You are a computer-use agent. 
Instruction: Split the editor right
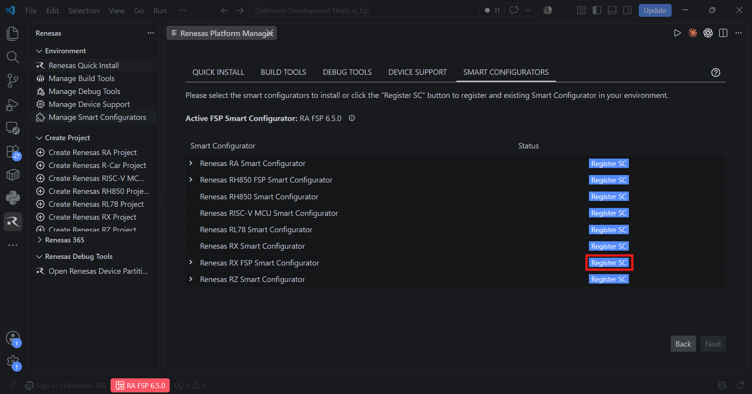(723, 33)
